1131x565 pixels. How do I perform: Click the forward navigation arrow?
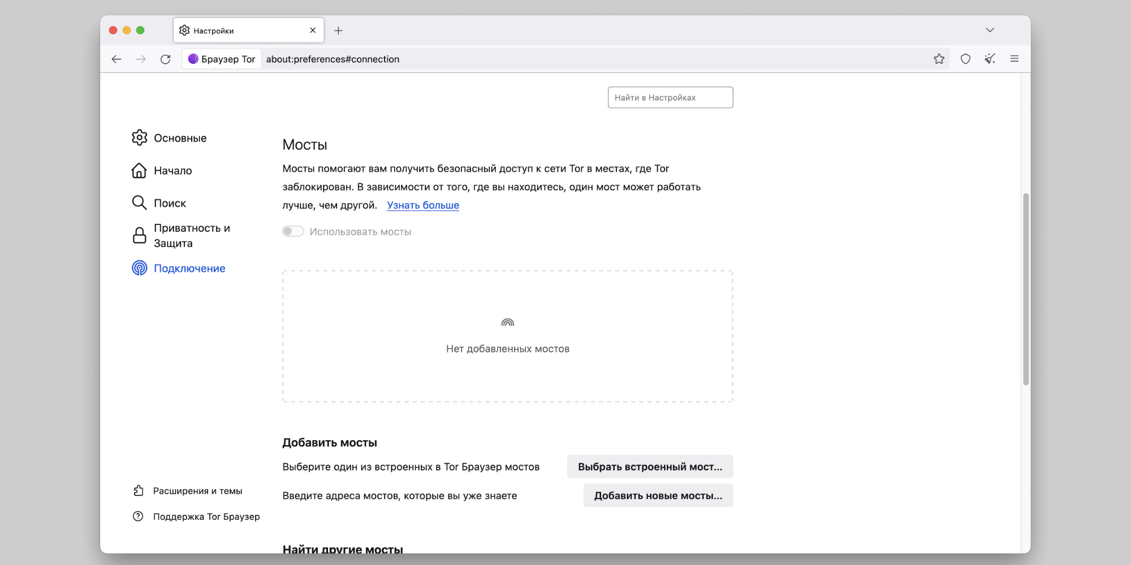(x=141, y=59)
